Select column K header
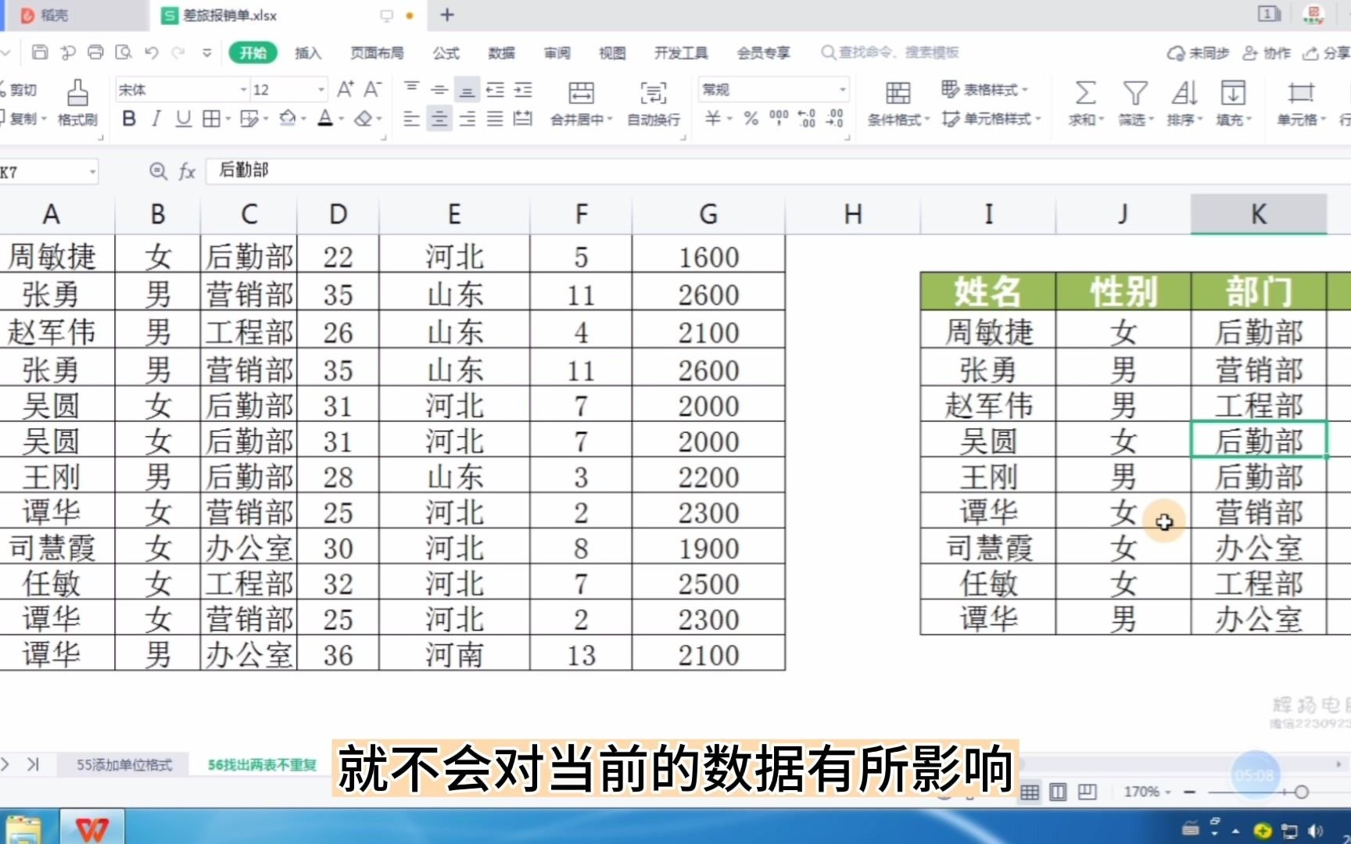This screenshot has height=844, width=1351. (x=1259, y=214)
